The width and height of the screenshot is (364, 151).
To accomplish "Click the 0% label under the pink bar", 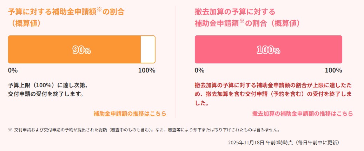I will 199,70.
